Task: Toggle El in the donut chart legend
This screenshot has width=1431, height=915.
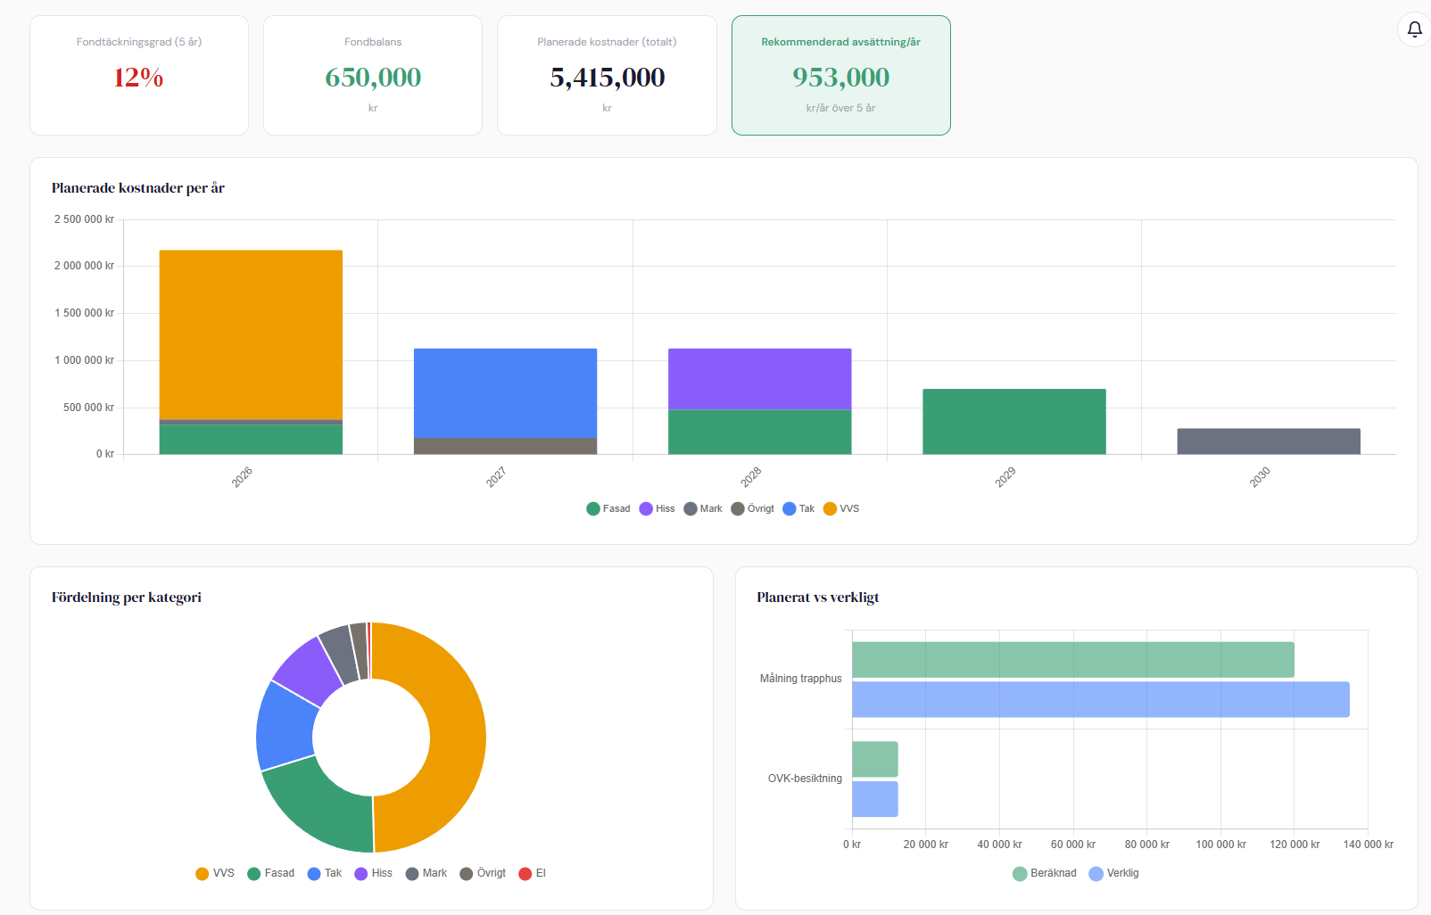Action: 533,873
